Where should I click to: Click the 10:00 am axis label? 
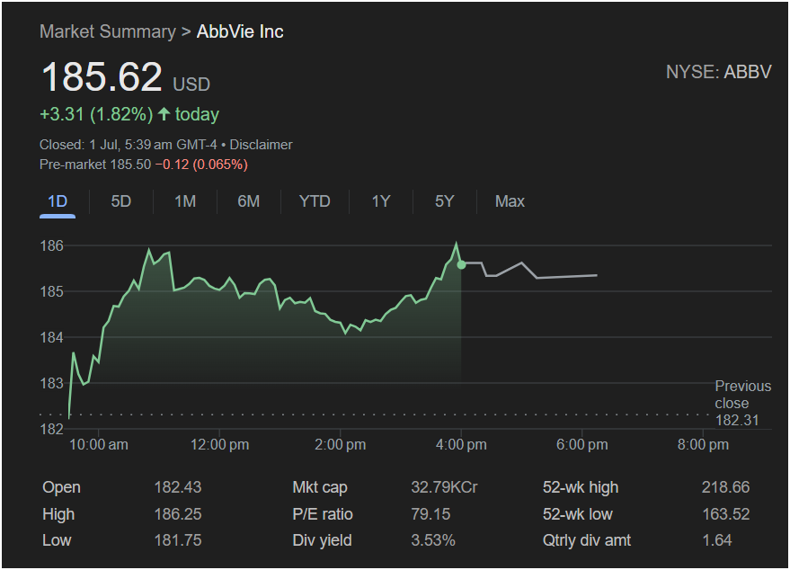[98, 444]
